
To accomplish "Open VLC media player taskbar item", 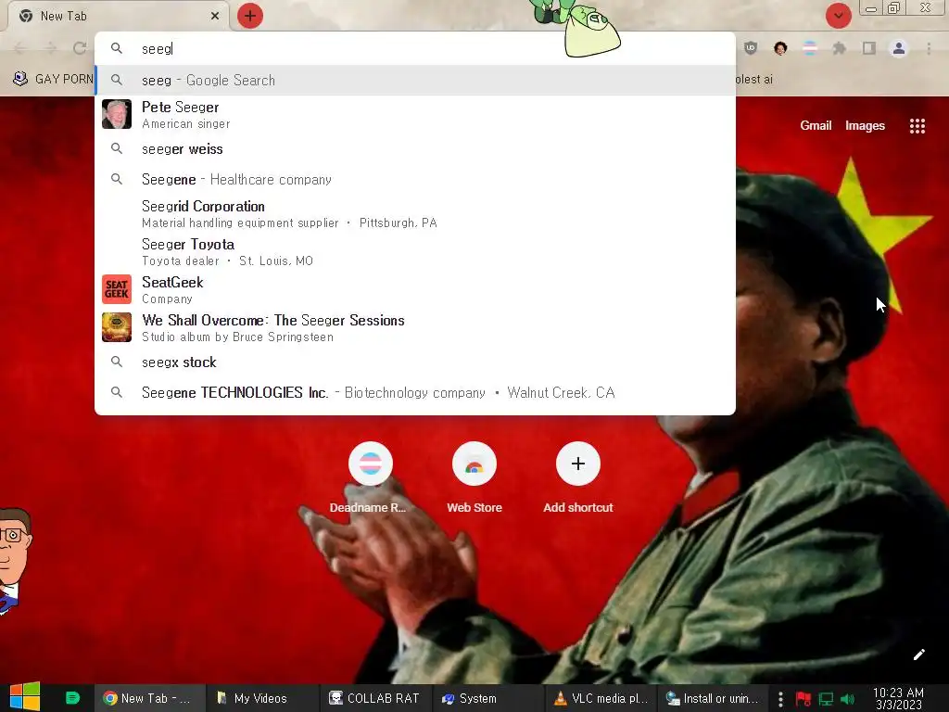I will 601,698.
